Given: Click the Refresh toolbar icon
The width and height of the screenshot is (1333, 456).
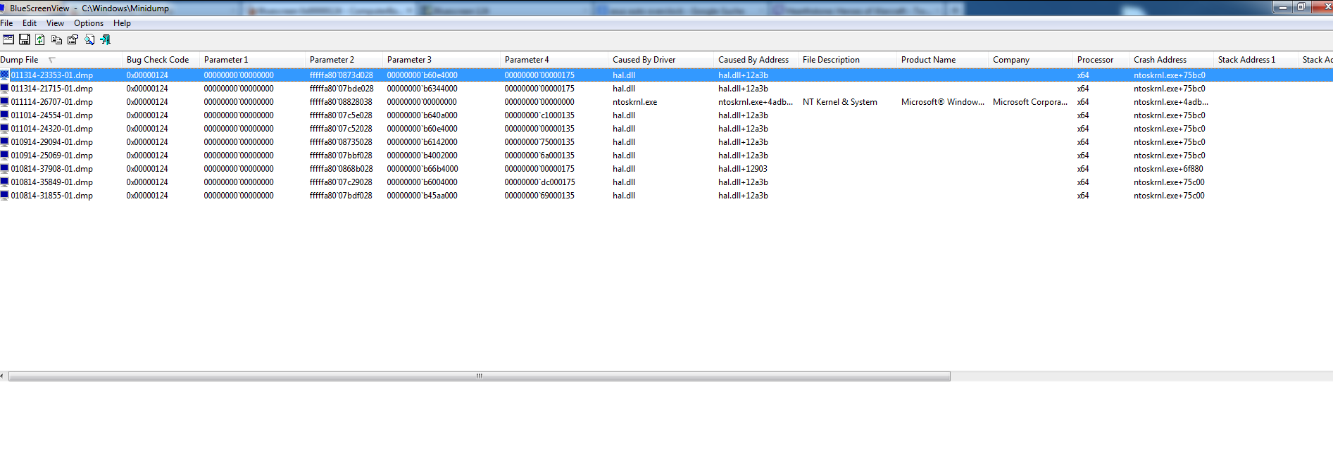Looking at the screenshot, I should [x=40, y=39].
